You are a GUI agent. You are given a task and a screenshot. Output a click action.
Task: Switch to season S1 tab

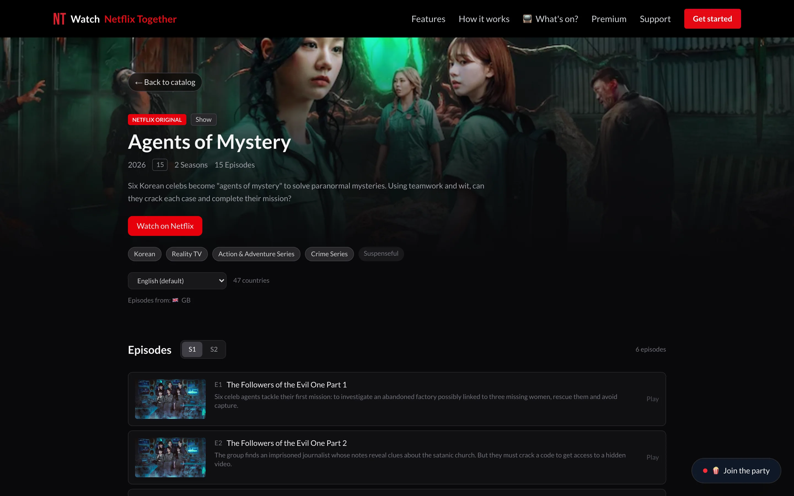pyautogui.click(x=192, y=349)
